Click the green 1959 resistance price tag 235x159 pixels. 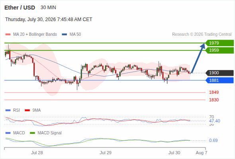click(219, 50)
